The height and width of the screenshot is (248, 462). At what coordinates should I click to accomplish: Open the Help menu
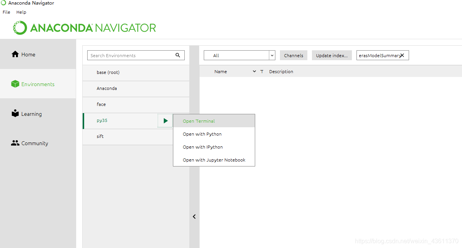coord(21,12)
